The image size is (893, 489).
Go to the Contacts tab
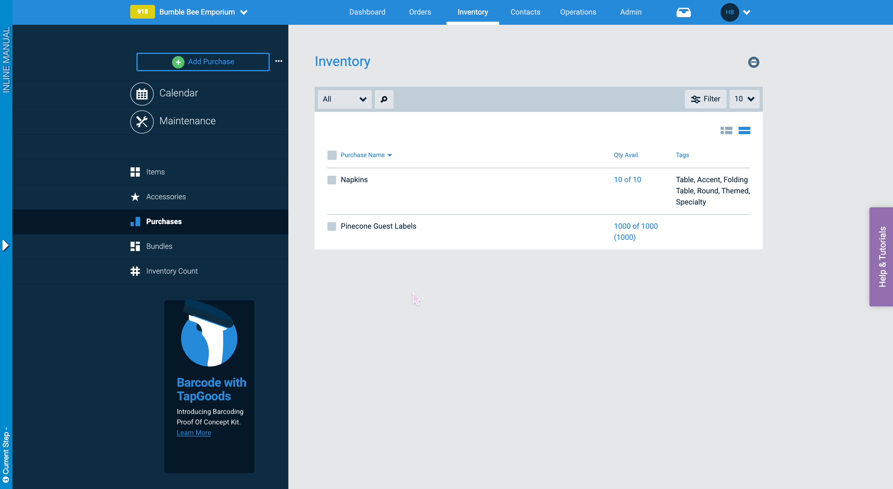[525, 12]
